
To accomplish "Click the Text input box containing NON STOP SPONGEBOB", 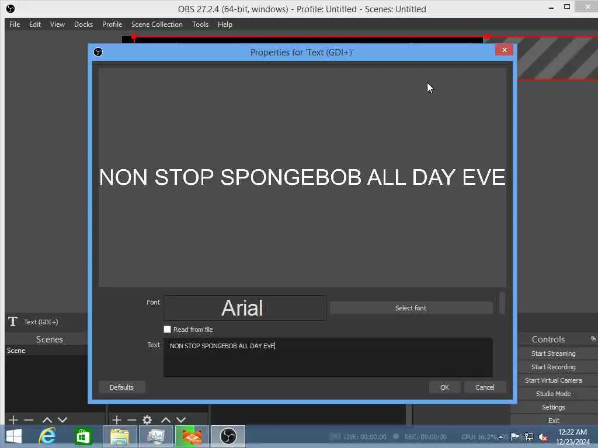I will click(328, 358).
